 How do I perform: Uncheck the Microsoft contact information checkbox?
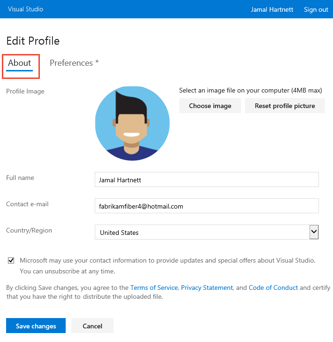click(11, 260)
